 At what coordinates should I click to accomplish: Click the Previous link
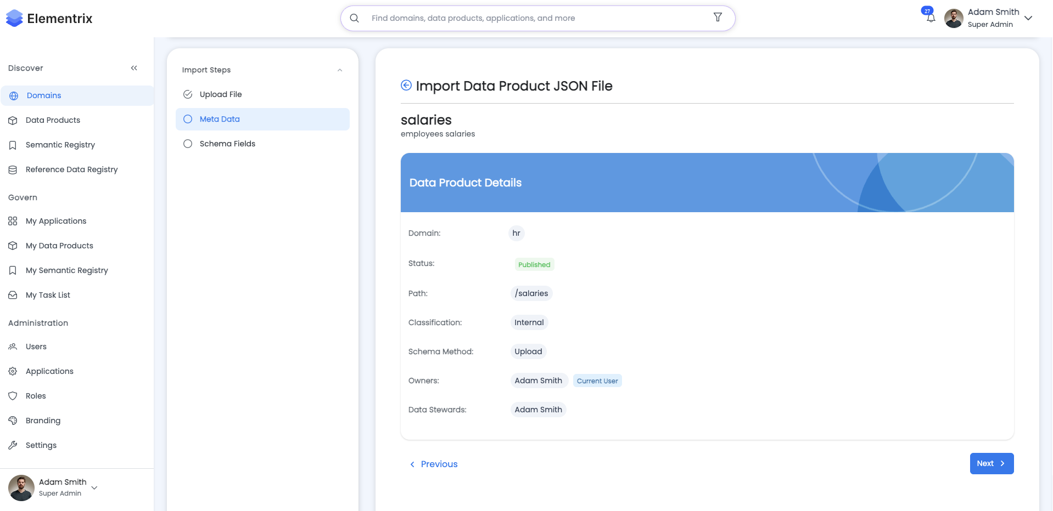pos(434,464)
